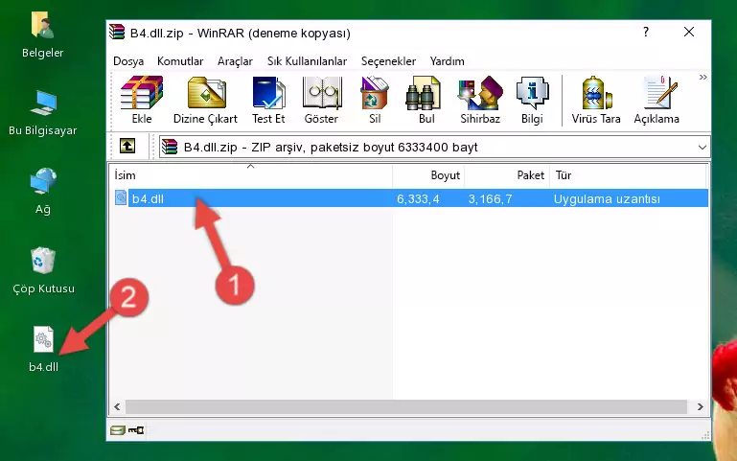The height and width of the screenshot is (461, 737).
Task: Select the b4.dll file on desktop
Action: [43, 349]
